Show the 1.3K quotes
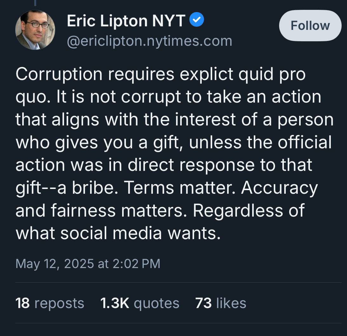347x336 pixels. [x=140, y=303]
